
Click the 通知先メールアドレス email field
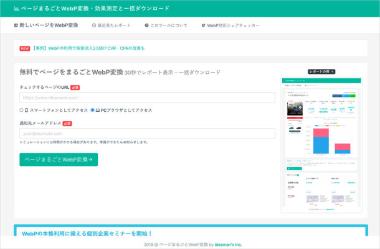tap(147, 134)
